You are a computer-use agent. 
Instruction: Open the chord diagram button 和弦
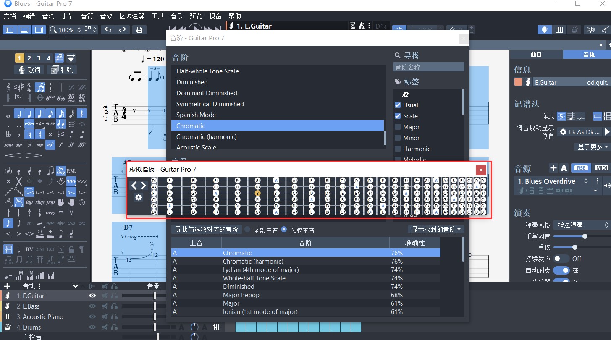pos(62,70)
